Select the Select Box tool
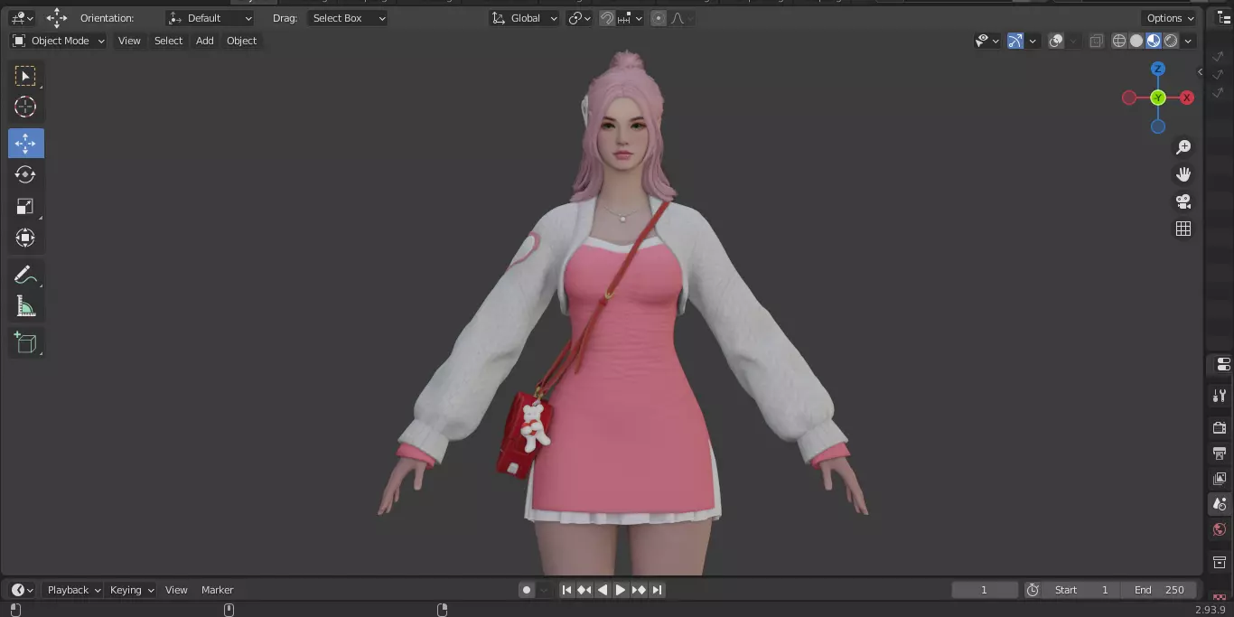 tap(25, 76)
